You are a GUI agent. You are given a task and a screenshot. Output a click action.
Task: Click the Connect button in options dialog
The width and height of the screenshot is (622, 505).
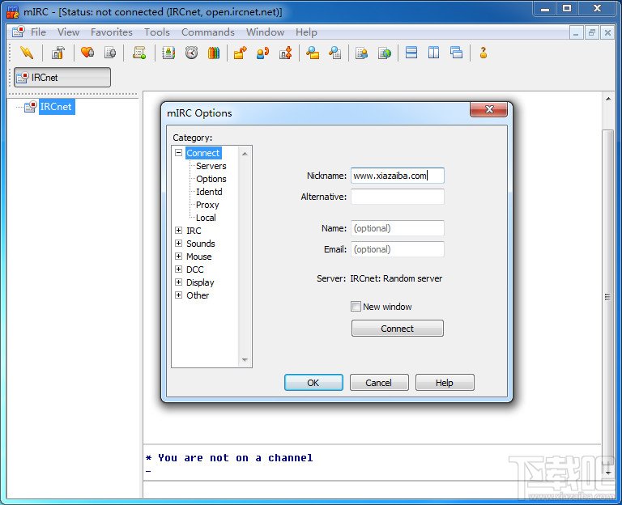pos(398,329)
